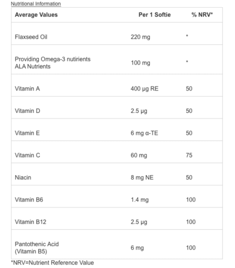235x268 pixels.
Task: Select the Vitamin B6 row label
Action: tap(29, 200)
